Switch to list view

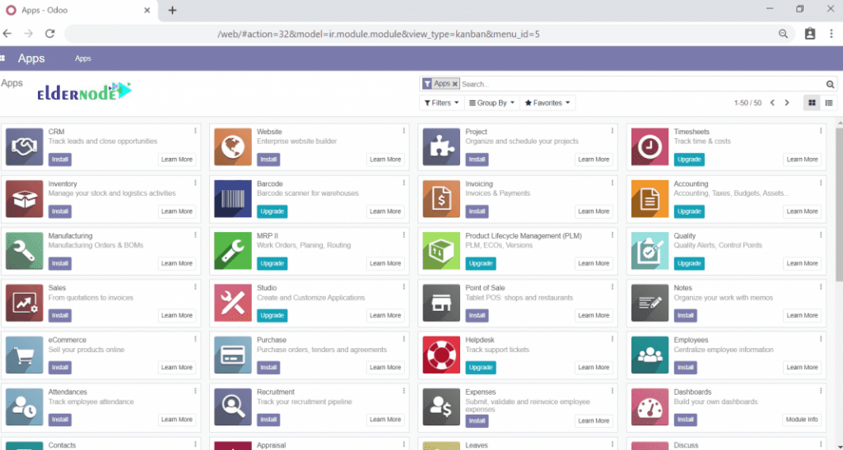pyautogui.click(x=829, y=103)
